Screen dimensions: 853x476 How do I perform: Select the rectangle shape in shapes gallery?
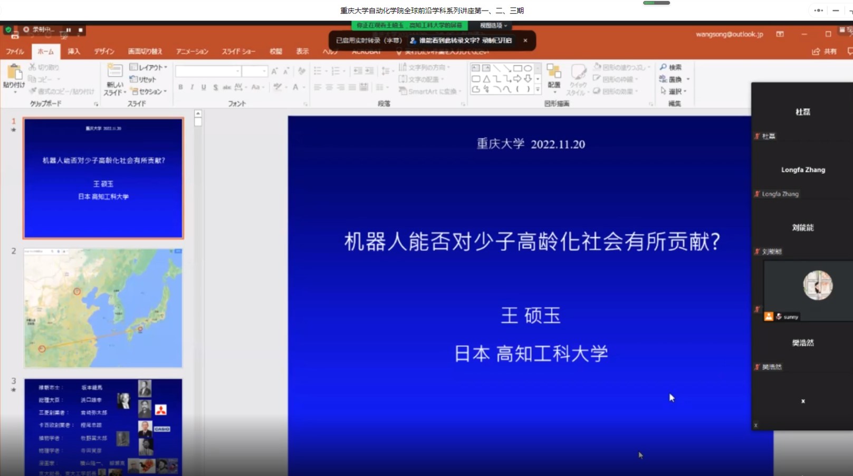point(517,68)
